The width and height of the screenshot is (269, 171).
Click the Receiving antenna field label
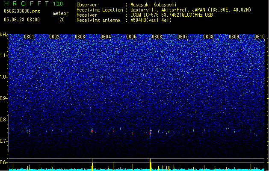click(x=98, y=20)
